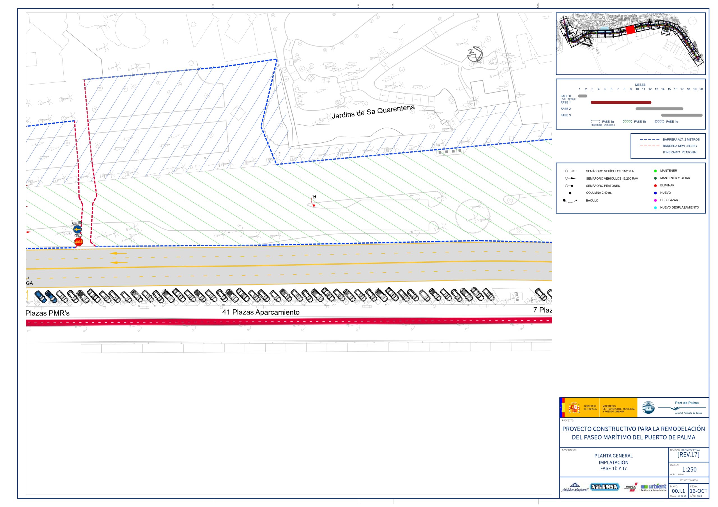Click the '( Movilidad - 2 meses )' note
Viewport: 718px width, 507px height.
point(603,125)
